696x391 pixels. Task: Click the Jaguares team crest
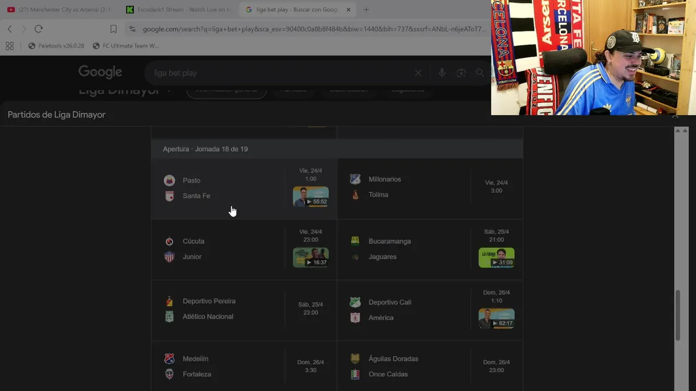(x=355, y=257)
